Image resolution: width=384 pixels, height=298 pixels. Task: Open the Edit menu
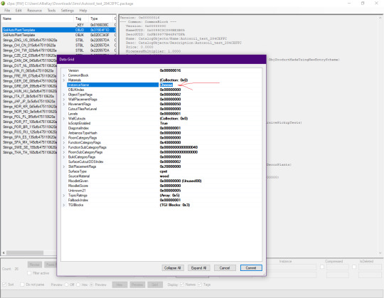(x=18, y=11)
